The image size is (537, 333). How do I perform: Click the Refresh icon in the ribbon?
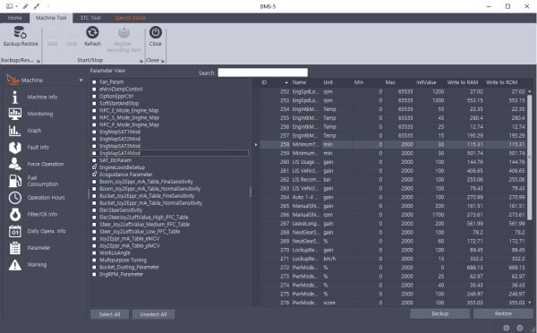pyautogui.click(x=92, y=32)
